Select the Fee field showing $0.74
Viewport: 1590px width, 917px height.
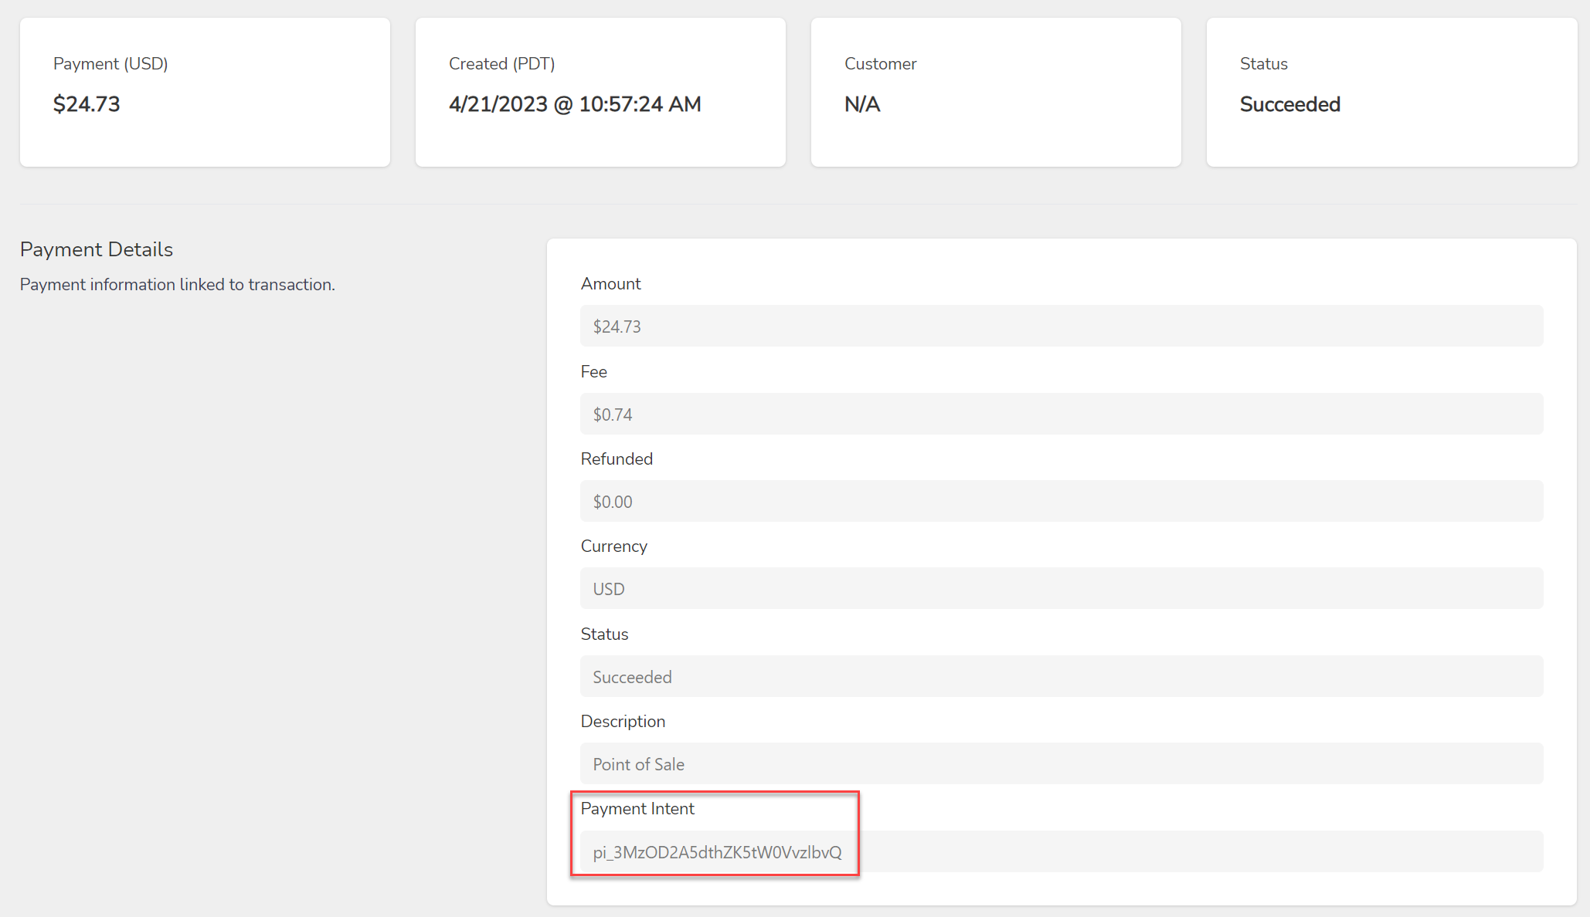tap(1061, 414)
